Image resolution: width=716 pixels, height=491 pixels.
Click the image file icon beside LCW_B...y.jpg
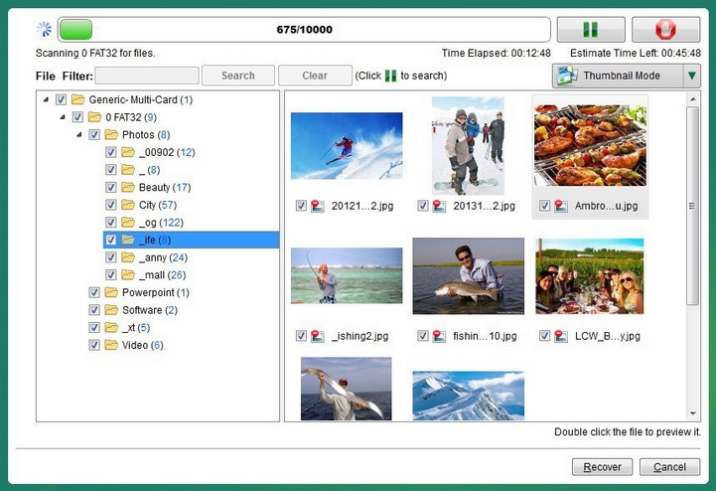coord(562,336)
